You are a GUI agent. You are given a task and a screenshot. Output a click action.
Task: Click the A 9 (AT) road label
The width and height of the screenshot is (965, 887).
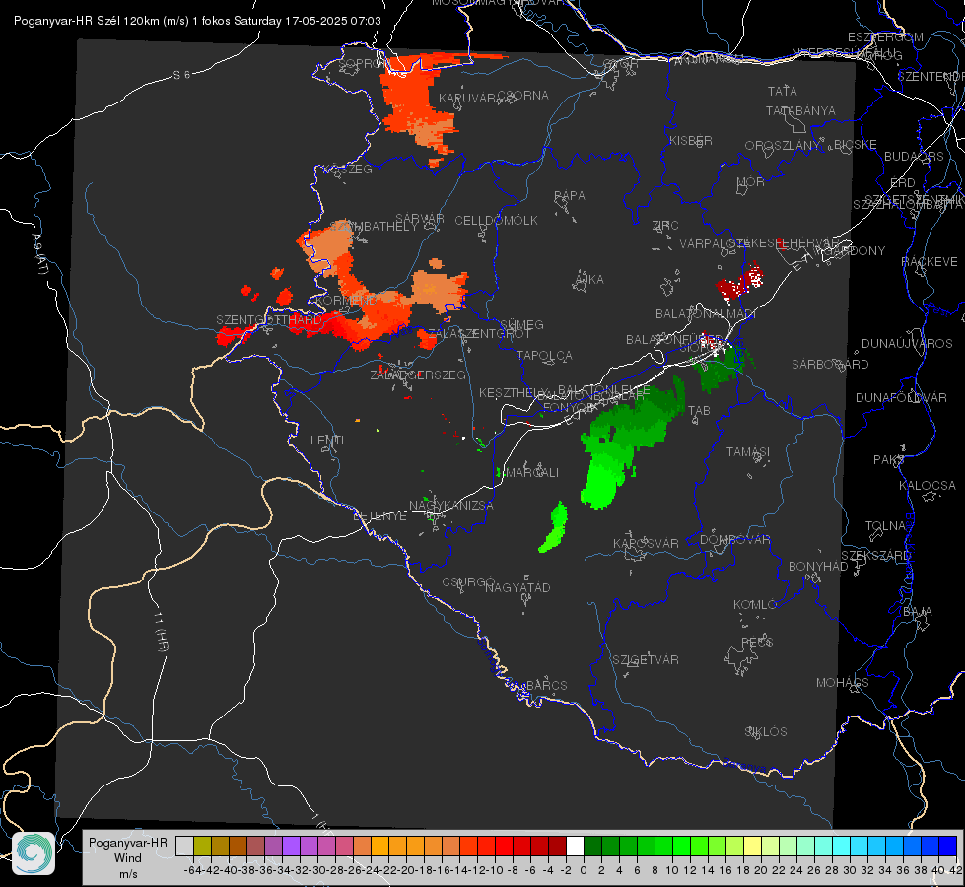(x=40, y=254)
